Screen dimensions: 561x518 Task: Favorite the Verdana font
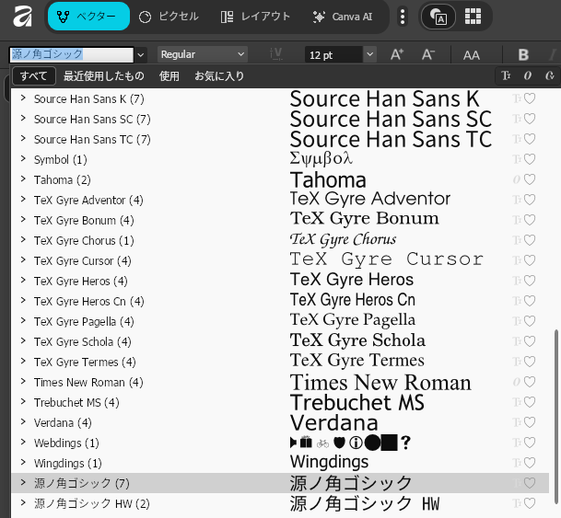click(x=530, y=422)
